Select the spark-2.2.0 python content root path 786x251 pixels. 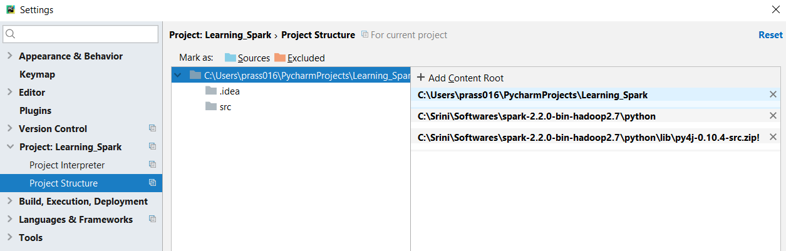pos(537,116)
